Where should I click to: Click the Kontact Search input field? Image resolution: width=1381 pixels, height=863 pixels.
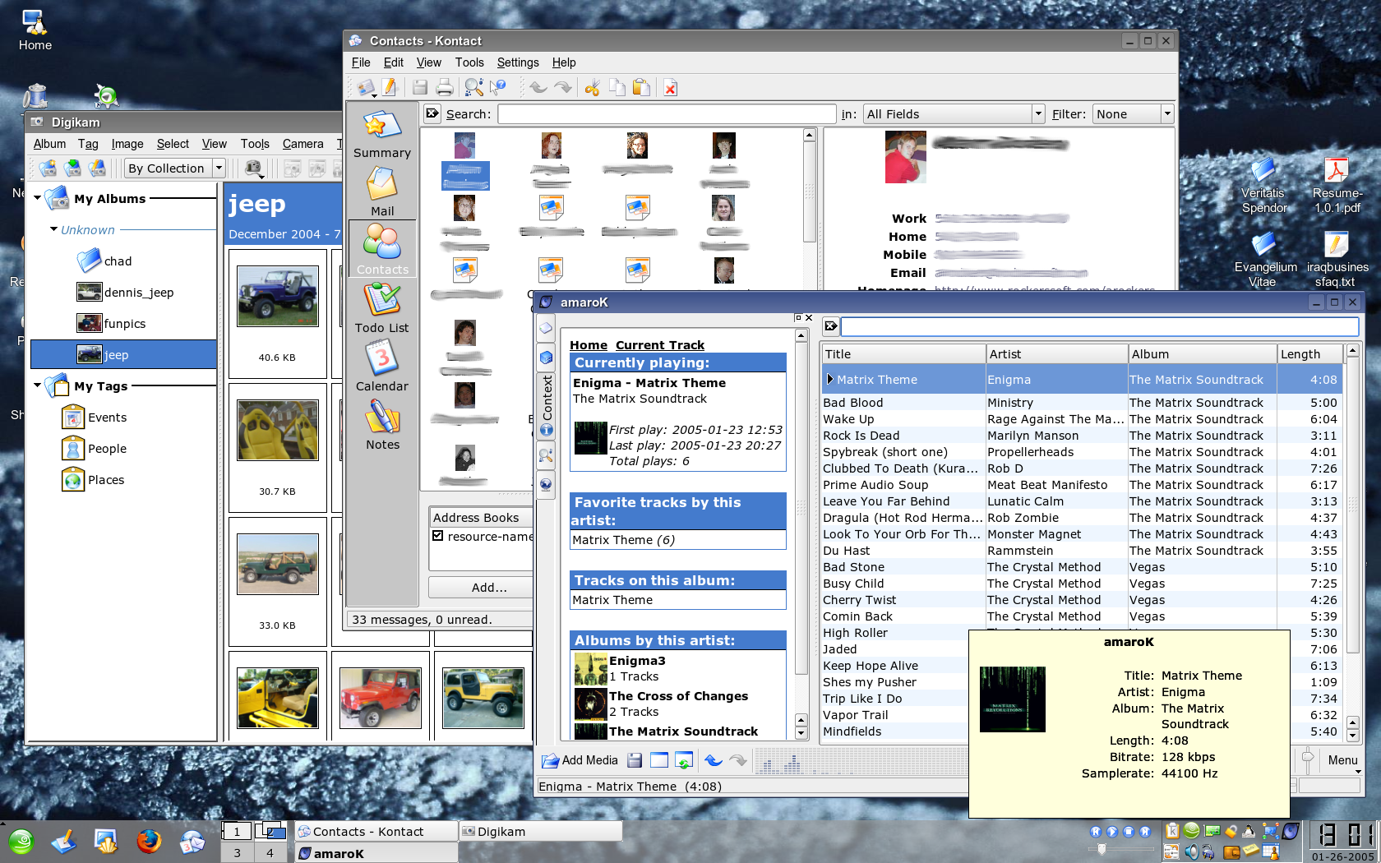(x=667, y=114)
